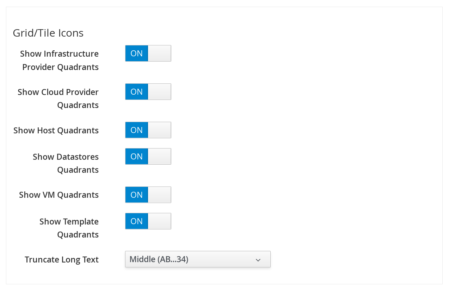This screenshot has width=449, height=291.
Task: Switch off Show Datastores Quadrants toggle
Action: 148,157
